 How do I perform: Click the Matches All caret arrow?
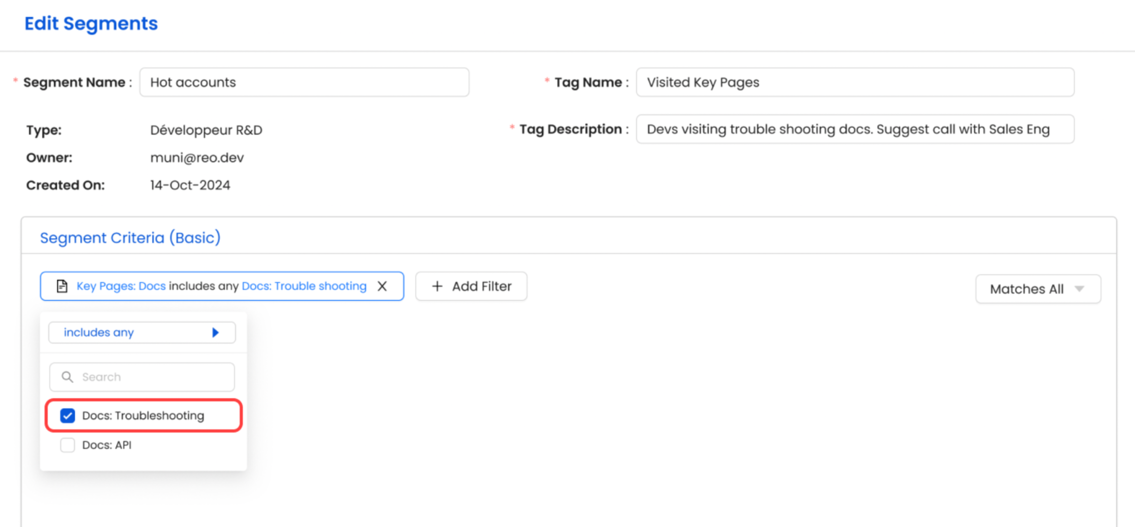pyautogui.click(x=1079, y=289)
